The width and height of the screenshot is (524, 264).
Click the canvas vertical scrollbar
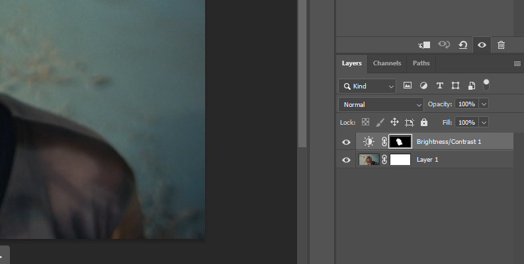302,73
